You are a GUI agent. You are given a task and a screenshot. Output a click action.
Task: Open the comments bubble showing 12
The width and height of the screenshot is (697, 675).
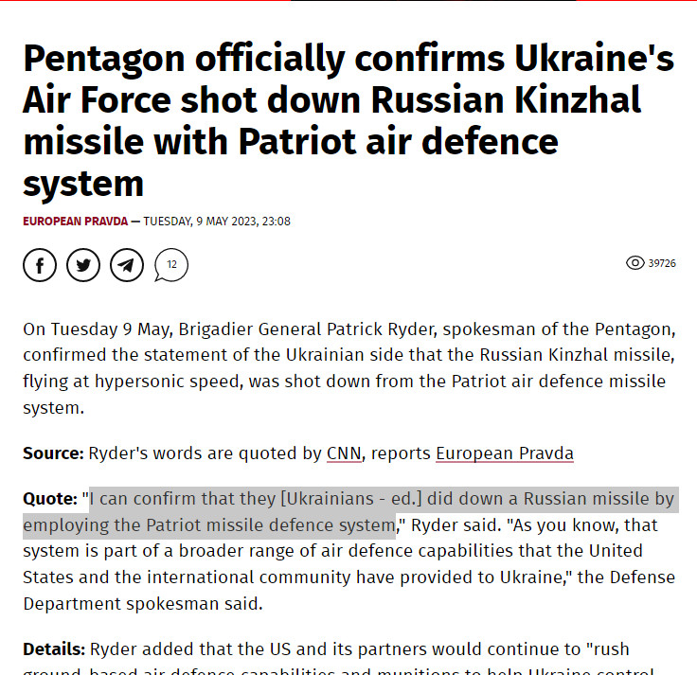coord(171,265)
